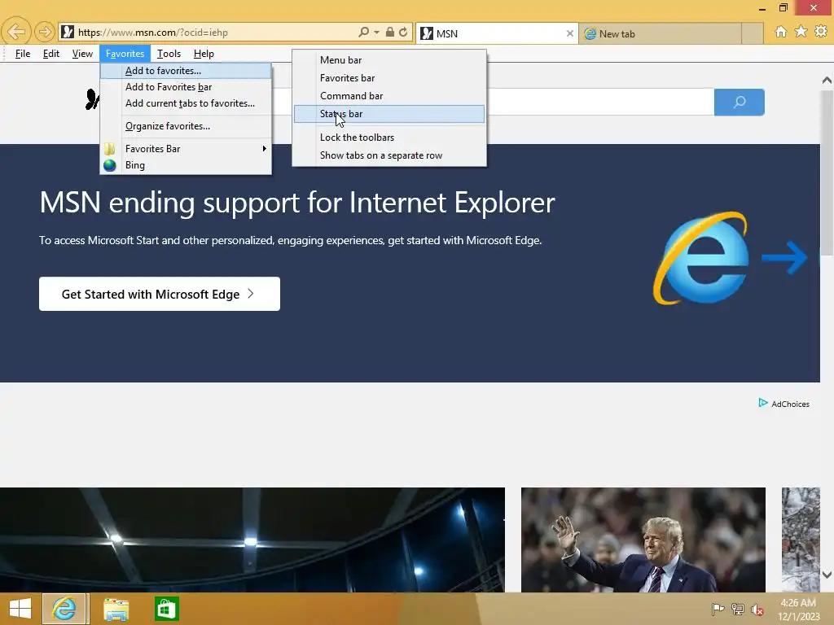Open the Bing favorite entry
Viewport: 834px width, 625px height.
point(186,165)
